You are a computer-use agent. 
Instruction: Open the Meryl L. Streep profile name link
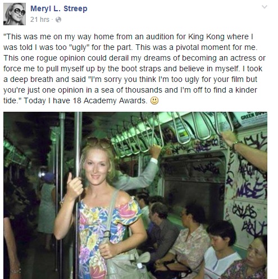pyautogui.click(x=59, y=8)
